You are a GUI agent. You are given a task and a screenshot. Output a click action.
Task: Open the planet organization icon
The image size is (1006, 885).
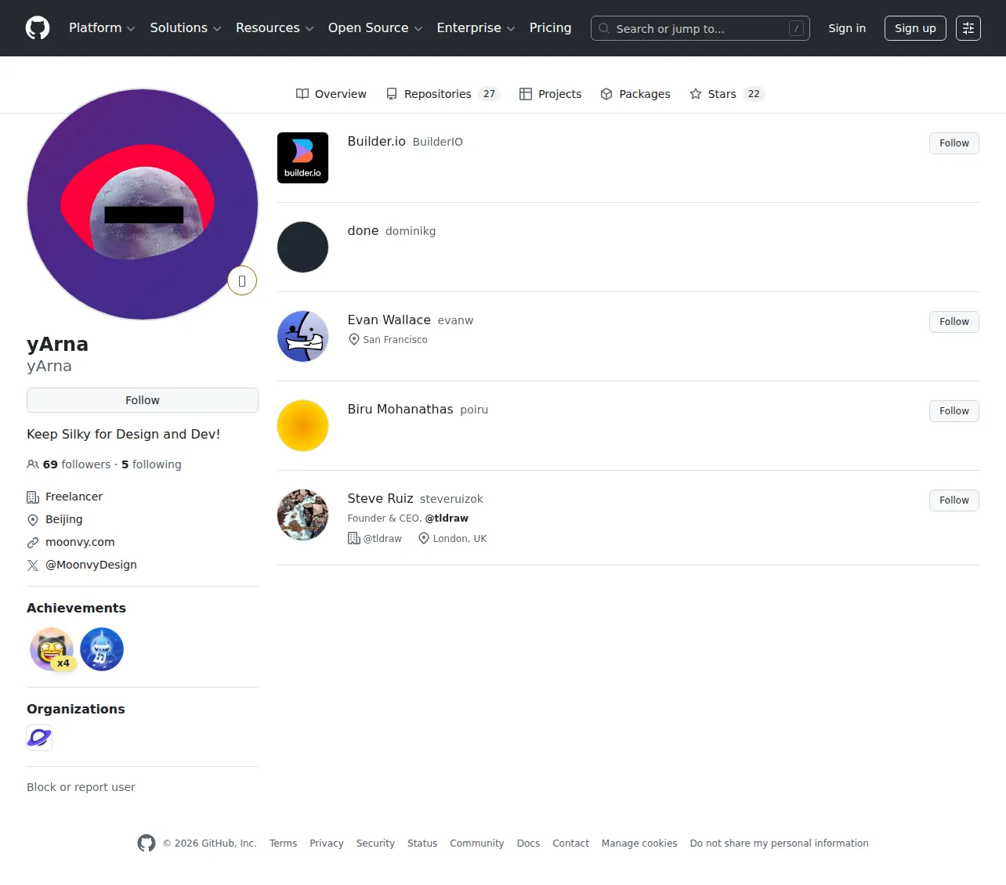pos(39,738)
